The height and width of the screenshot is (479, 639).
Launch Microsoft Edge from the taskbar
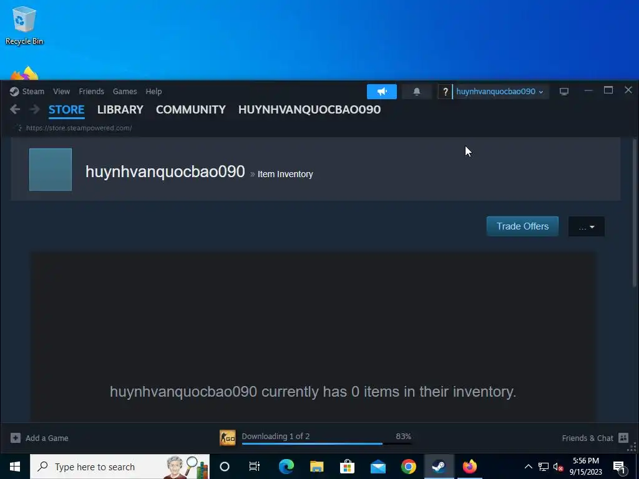point(286,467)
